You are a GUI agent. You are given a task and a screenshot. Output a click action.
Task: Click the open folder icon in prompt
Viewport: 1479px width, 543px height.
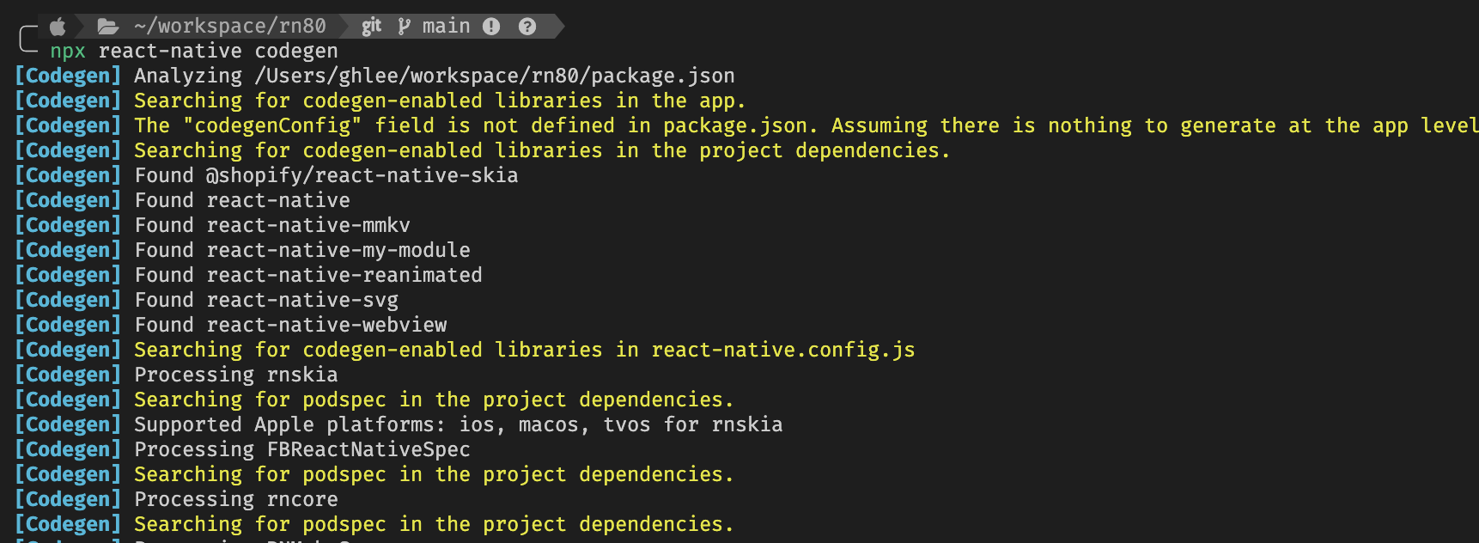click(x=107, y=27)
